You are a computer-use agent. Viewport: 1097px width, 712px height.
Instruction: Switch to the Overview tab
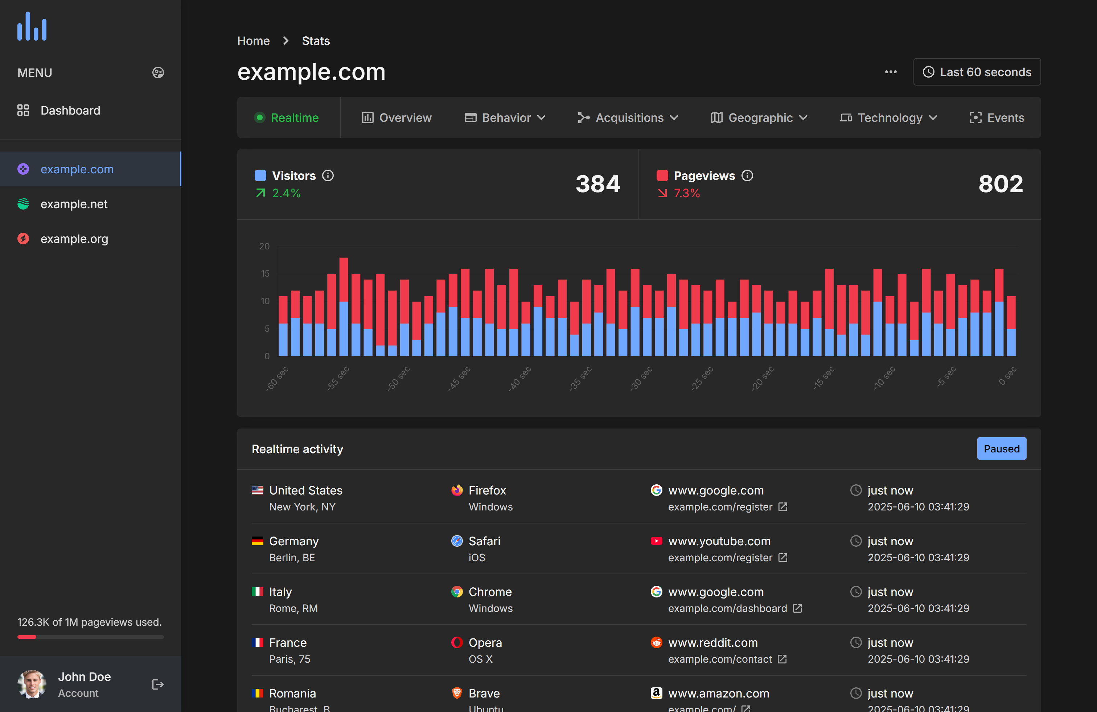tap(397, 118)
